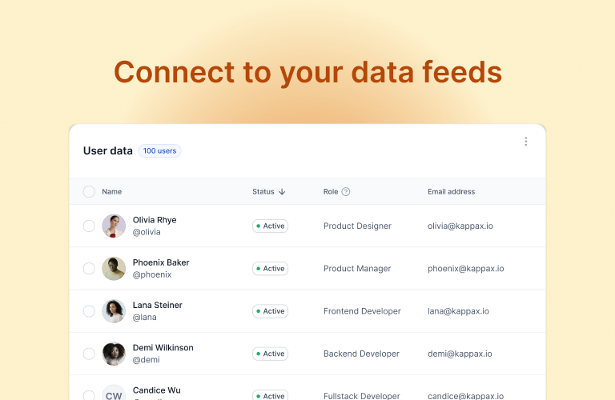Click Phoenix Baker's avatar photo
615x400 pixels.
pyautogui.click(x=114, y=269)
